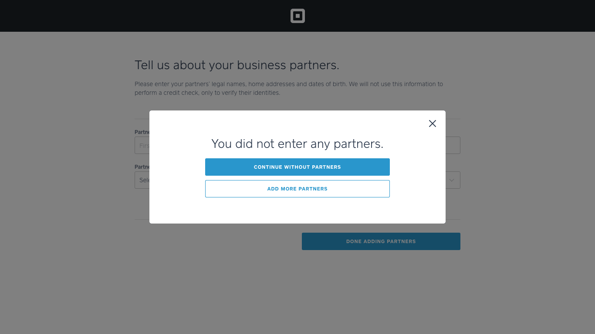The height and width of the screenshot is (334, 595).
Task: Click the "Tell us about your business partners" title
Action: click(x=237, y=65)
